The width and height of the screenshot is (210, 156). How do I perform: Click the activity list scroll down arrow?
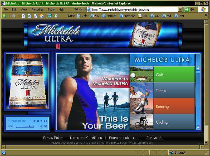(x=198, y=128)
